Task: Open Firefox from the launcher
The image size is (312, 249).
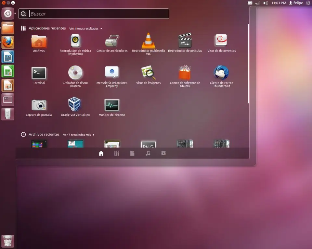Action: [8, 42]
